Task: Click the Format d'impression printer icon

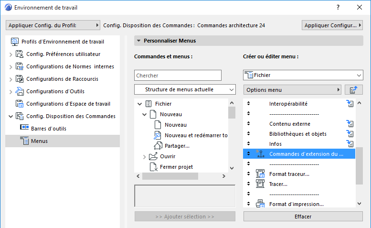Action: pos(260,204)
